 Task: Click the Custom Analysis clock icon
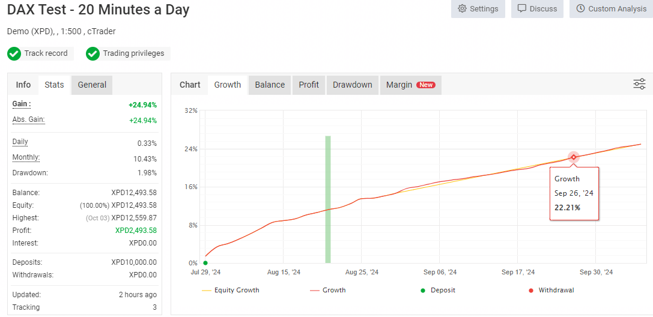580,9
